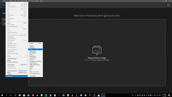Viewport: 172px width, 97px height.
Task: Switch to the Photoshop taskbar icon
Action: (103, 95)
